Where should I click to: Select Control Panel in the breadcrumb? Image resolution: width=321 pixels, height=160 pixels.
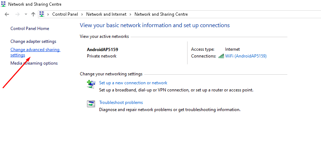(x=65, y=14)
